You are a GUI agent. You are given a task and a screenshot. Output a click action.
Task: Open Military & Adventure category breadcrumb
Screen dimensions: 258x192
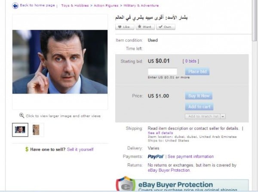coord(141,6)
